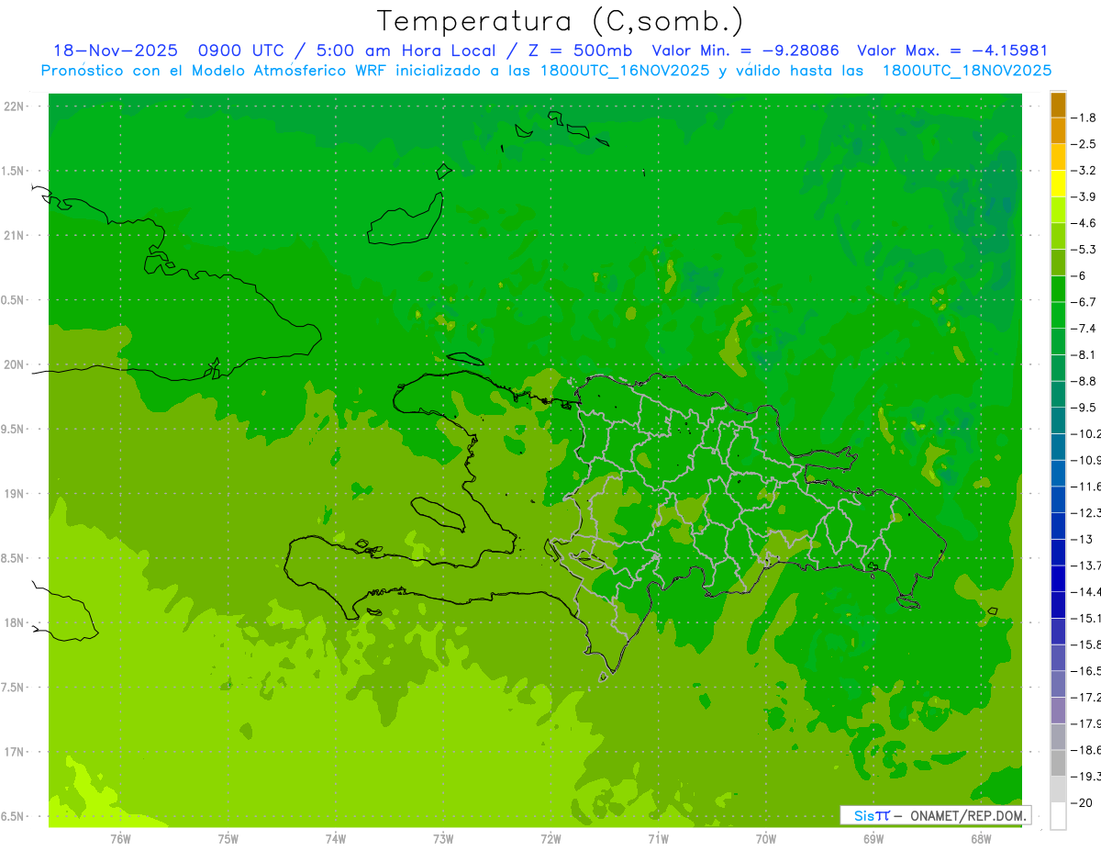Click the '-8.8' colorbar value
Screen dimensions: 1101x851
pyautogui.click(x=1084, y=381)
